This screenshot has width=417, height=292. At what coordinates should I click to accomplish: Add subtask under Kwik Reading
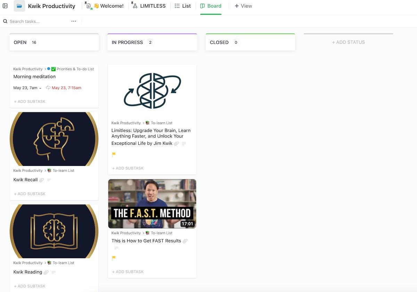tap(30, 286)
